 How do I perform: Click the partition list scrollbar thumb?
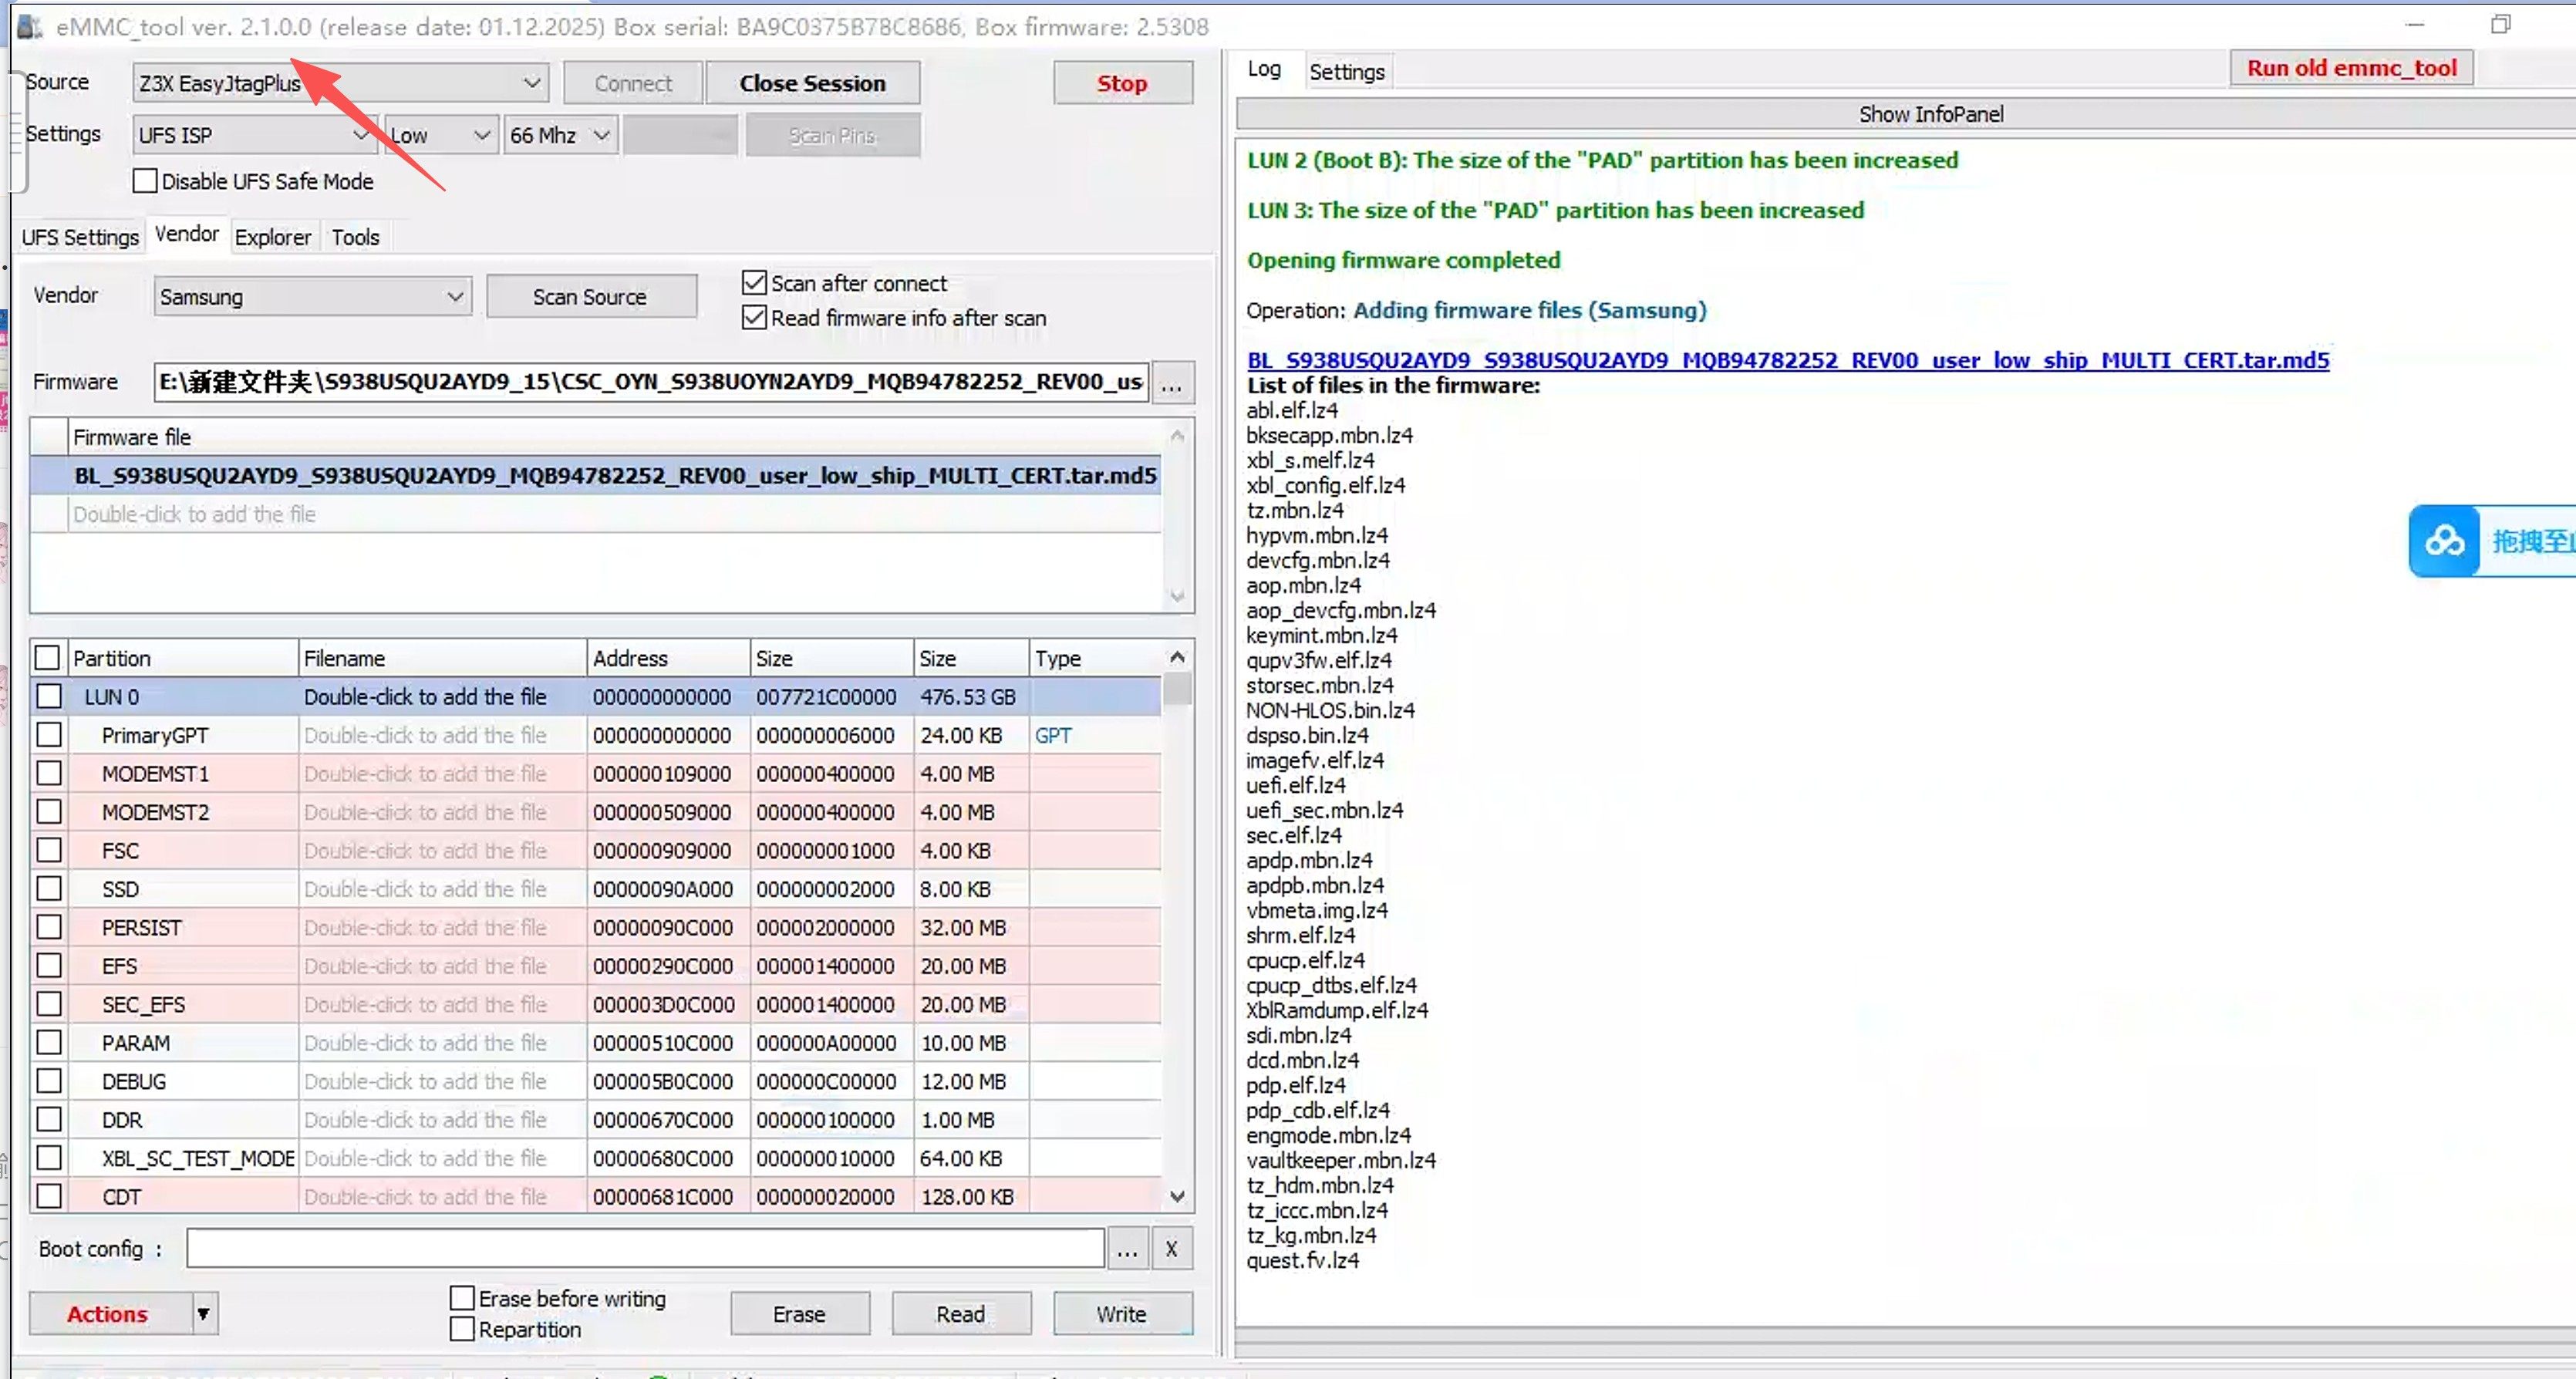pos(1178,690)
